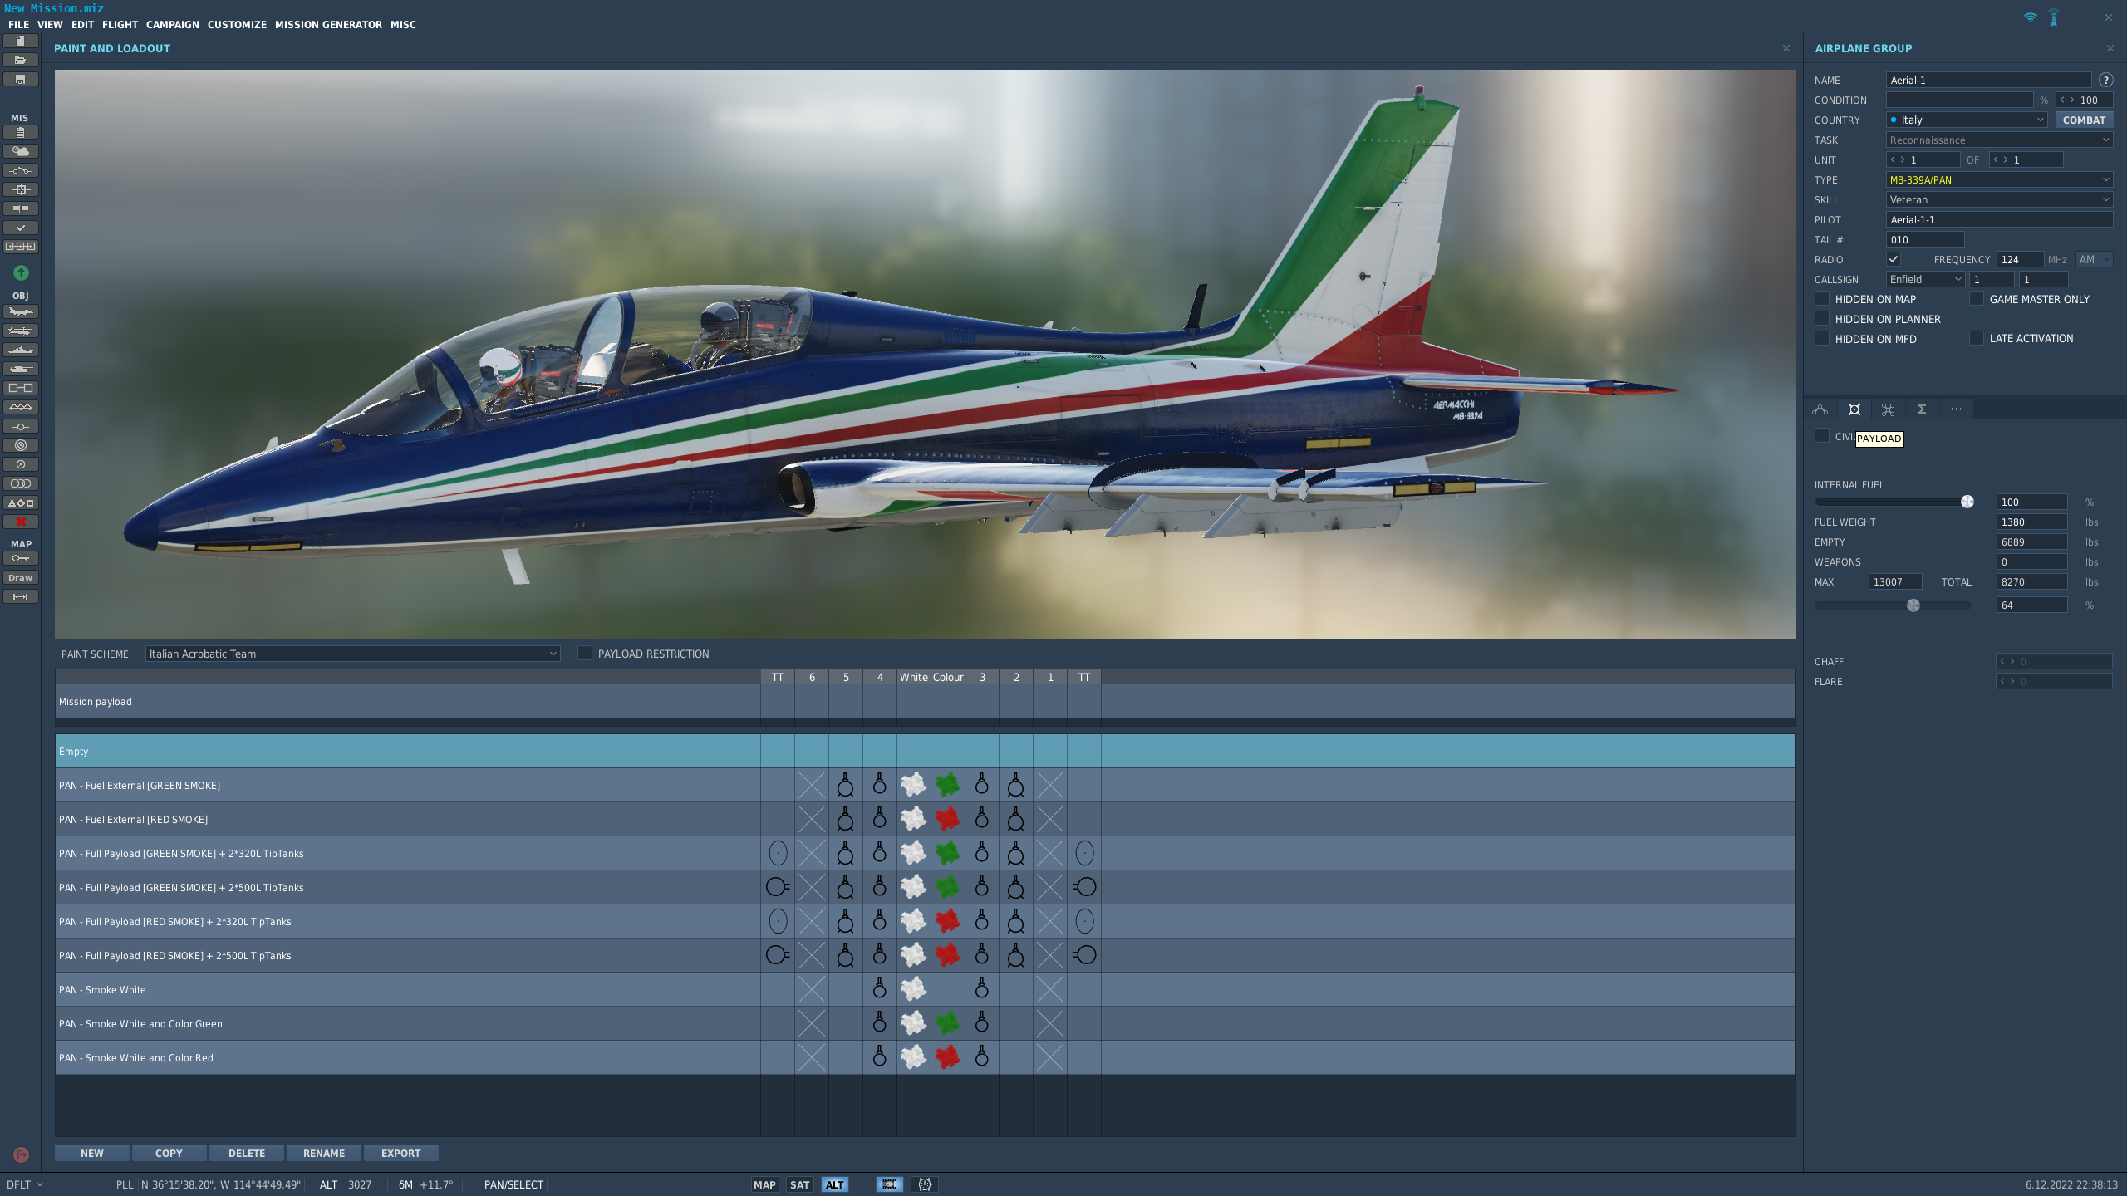Enable the Payload Restriction checkbox
The width and height of the screenshot is (2127, 1196).
(584, 653)
